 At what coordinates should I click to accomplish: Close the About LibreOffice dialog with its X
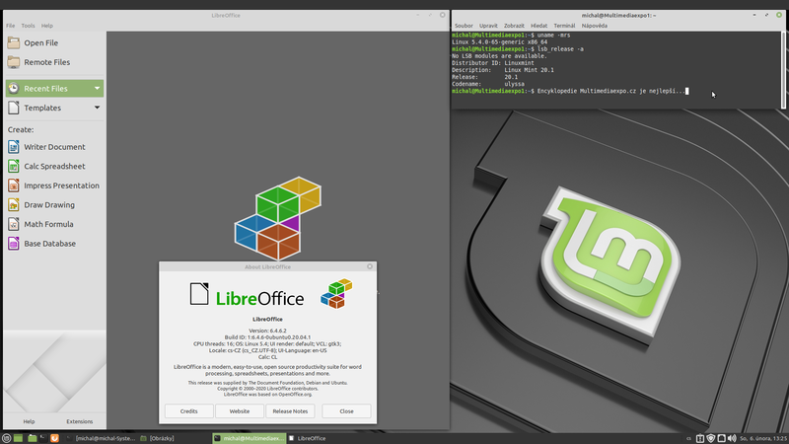pyautogui.click(x=370, y=266)
